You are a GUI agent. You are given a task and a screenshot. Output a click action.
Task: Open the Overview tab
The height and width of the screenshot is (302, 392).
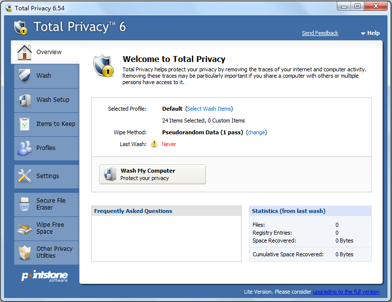pyautogui.click(x=45, y=52)
